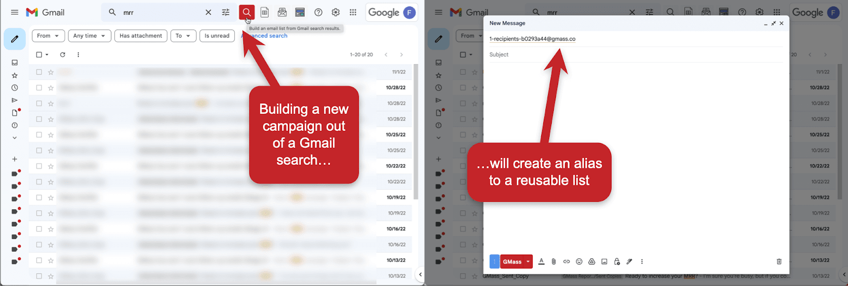Refresh the search results in left window
The image size is (848, 286).
(63, 55)
